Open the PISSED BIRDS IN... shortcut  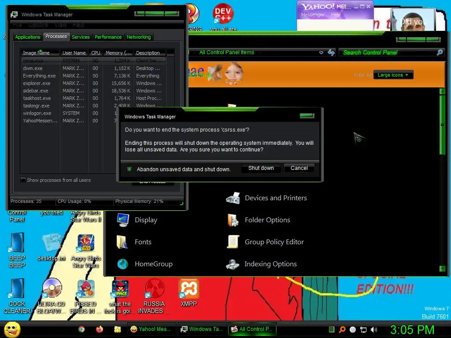[85, 296]
